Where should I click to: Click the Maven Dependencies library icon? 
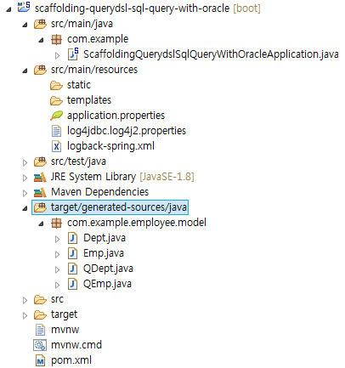[40, 193]
